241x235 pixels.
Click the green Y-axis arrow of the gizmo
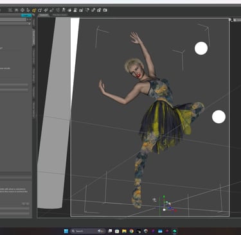164,196
